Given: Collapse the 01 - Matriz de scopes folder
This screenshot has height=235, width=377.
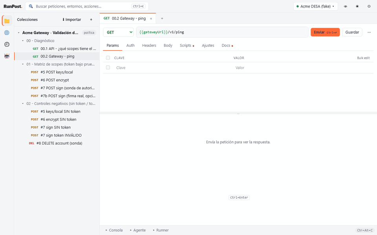Looking at the screenshot, I should [x=23, y=64].
